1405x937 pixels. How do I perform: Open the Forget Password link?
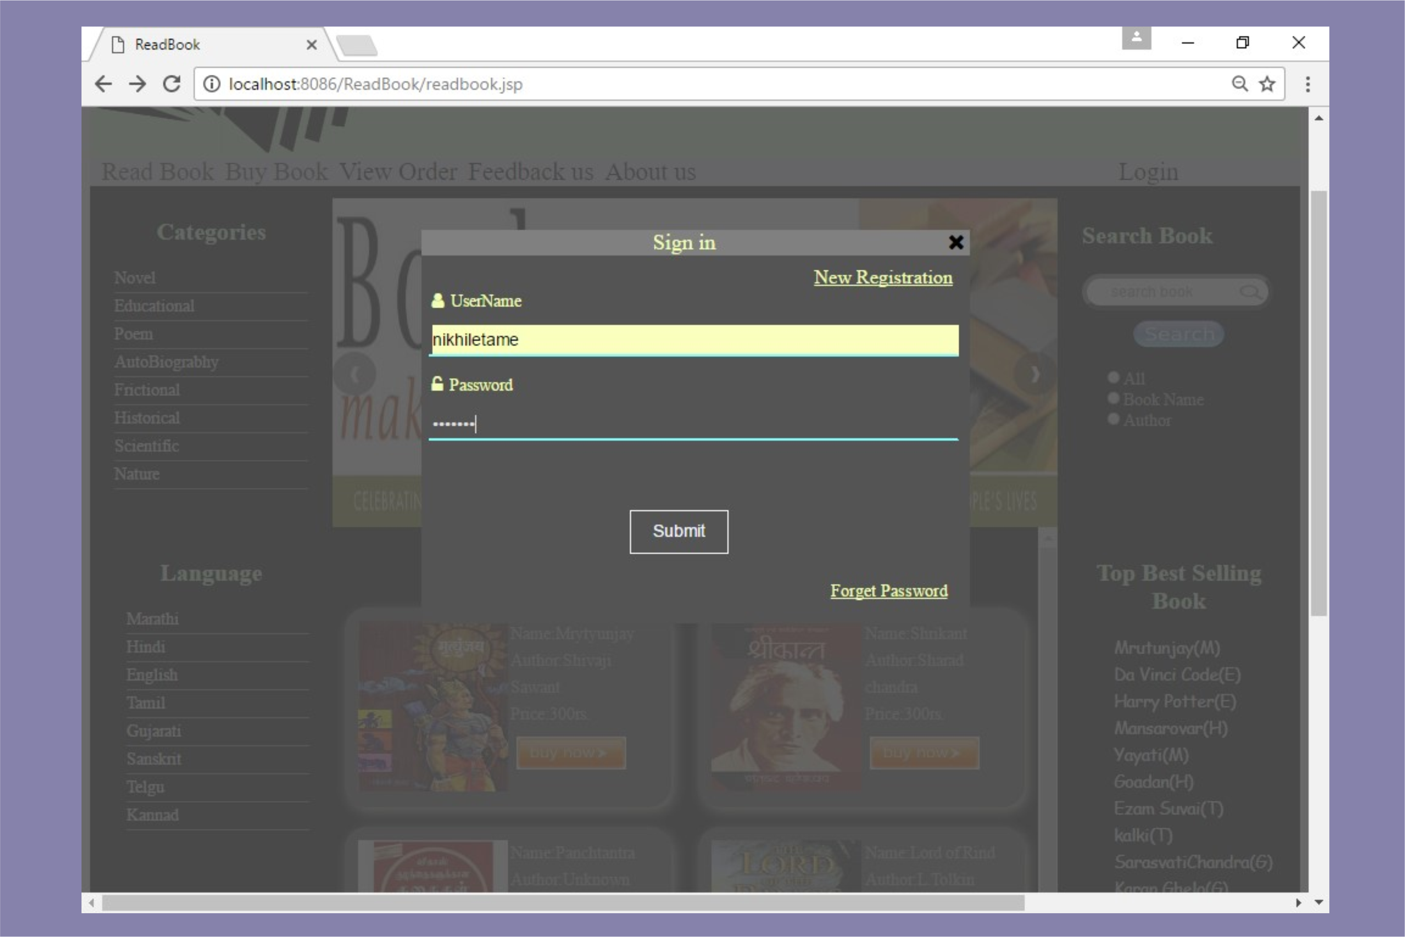click(x=889, y=591)
